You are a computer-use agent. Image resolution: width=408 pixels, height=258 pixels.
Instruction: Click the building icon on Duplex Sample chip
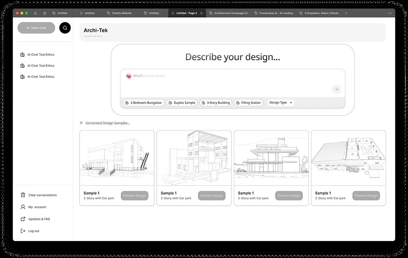[170, 103]
